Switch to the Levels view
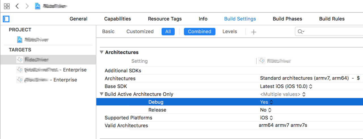Screen dimensions: 363x139 [230, 32]
